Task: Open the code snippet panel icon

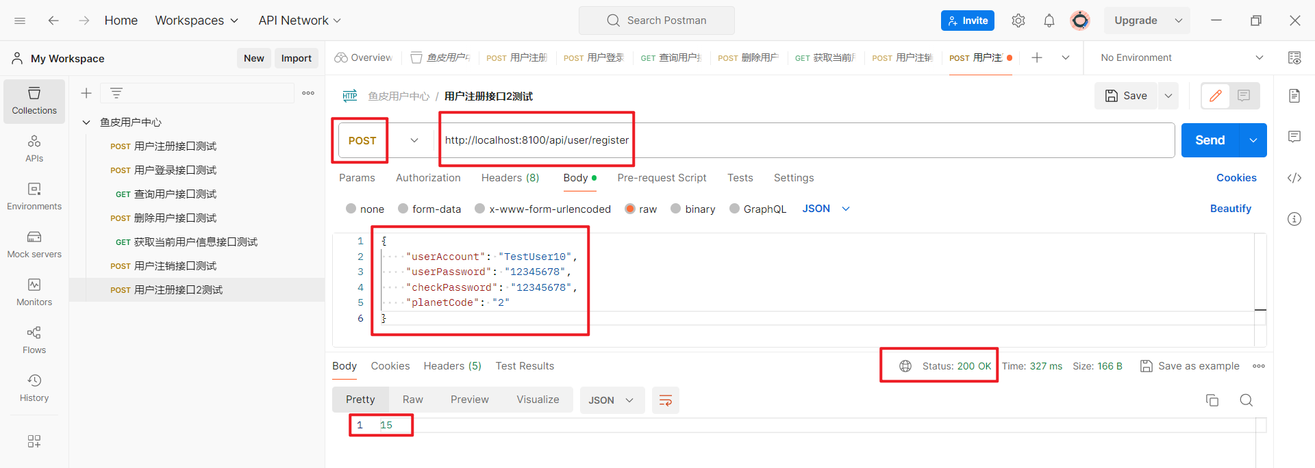Action: click(1294, 178)
